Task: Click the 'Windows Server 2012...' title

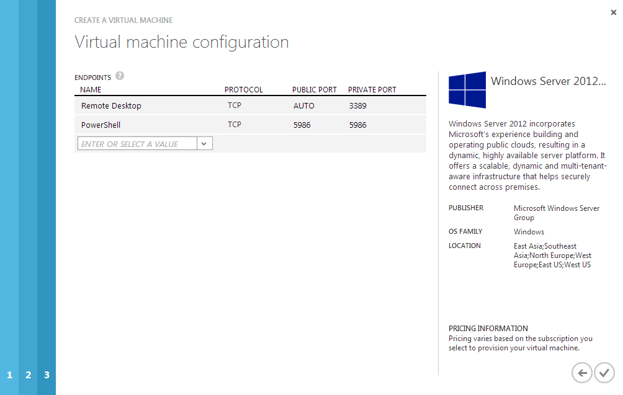Action: [549, 81]
